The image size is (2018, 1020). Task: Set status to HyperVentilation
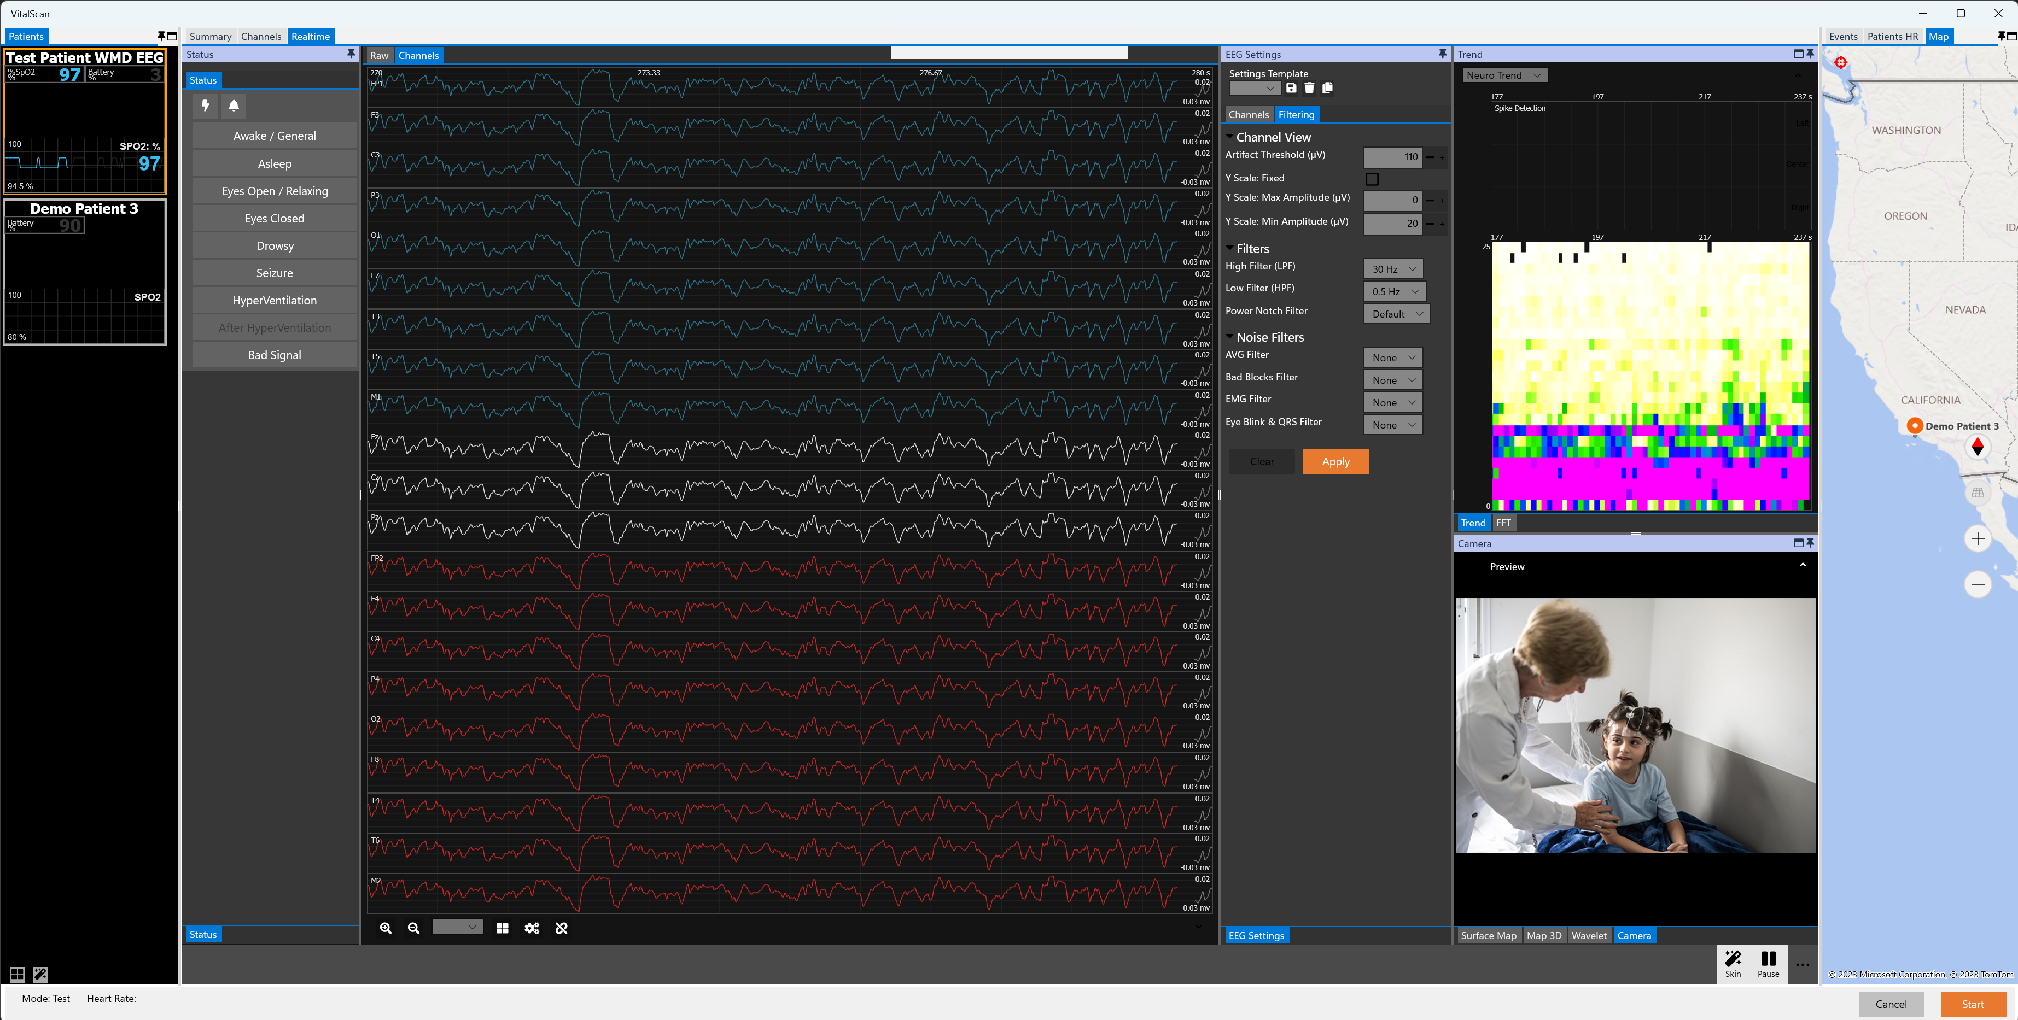[274, 301]
